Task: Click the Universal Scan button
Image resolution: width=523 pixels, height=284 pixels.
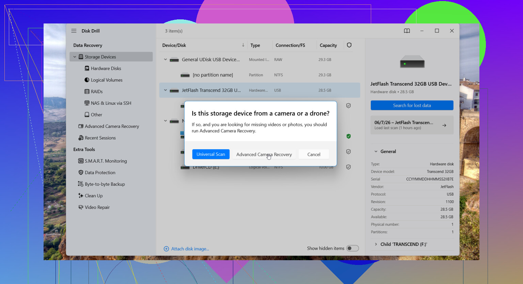Action: [x=211, y=154]
